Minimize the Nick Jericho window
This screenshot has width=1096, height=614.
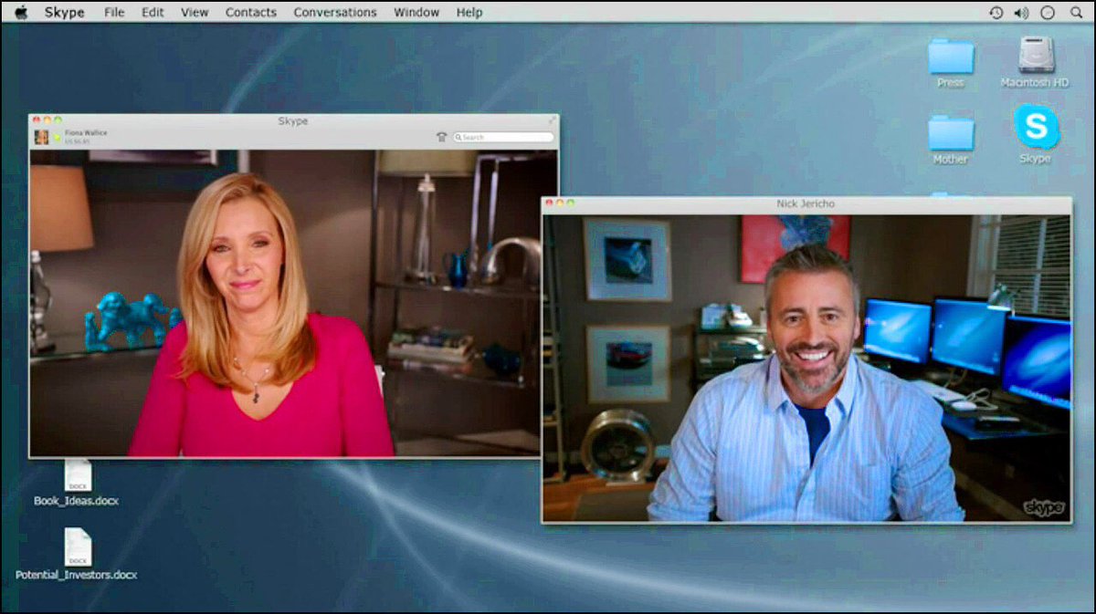click(561, 203)
